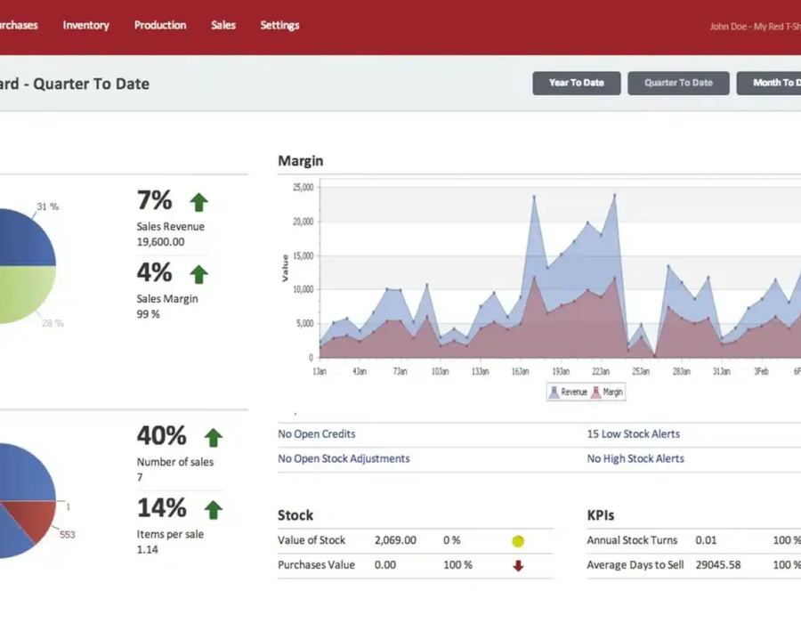Click the Margin legend icon under chart
The width and height of the screenshot is (801, 623).
(x=596, y=392)
